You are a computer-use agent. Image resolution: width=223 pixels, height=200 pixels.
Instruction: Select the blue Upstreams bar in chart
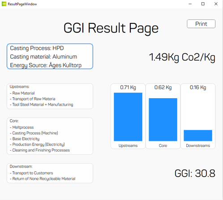pos(128,117)
